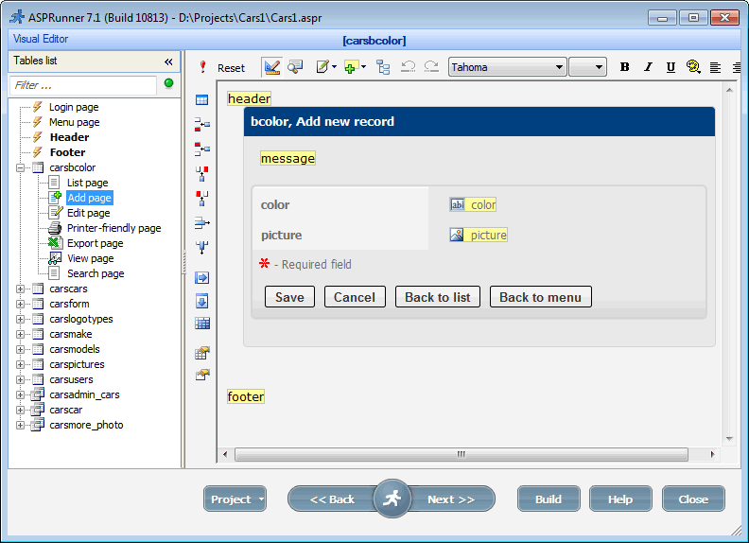Viewport: 749px width, 543px height.
Task: Click the horizontal scrollbar thumb in editor
Action: 461,454
